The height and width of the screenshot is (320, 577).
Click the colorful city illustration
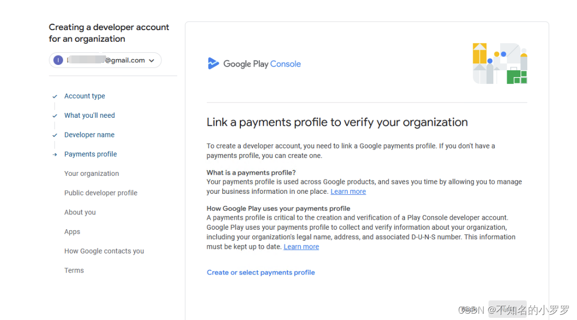click(x=500, y=63)
